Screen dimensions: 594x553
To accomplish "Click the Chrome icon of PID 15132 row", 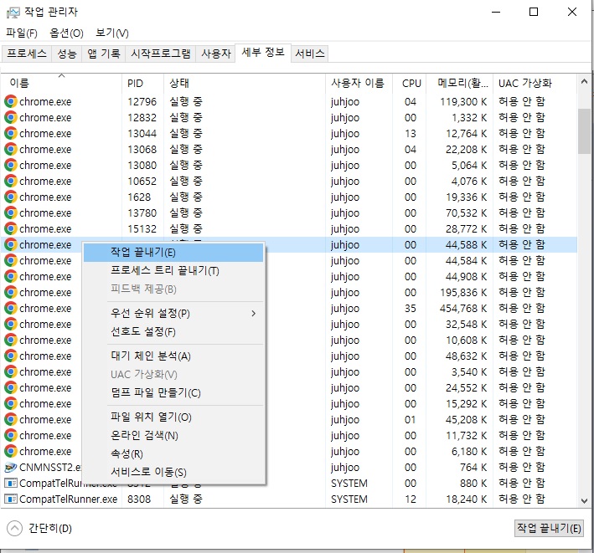I will coord(11,228).
